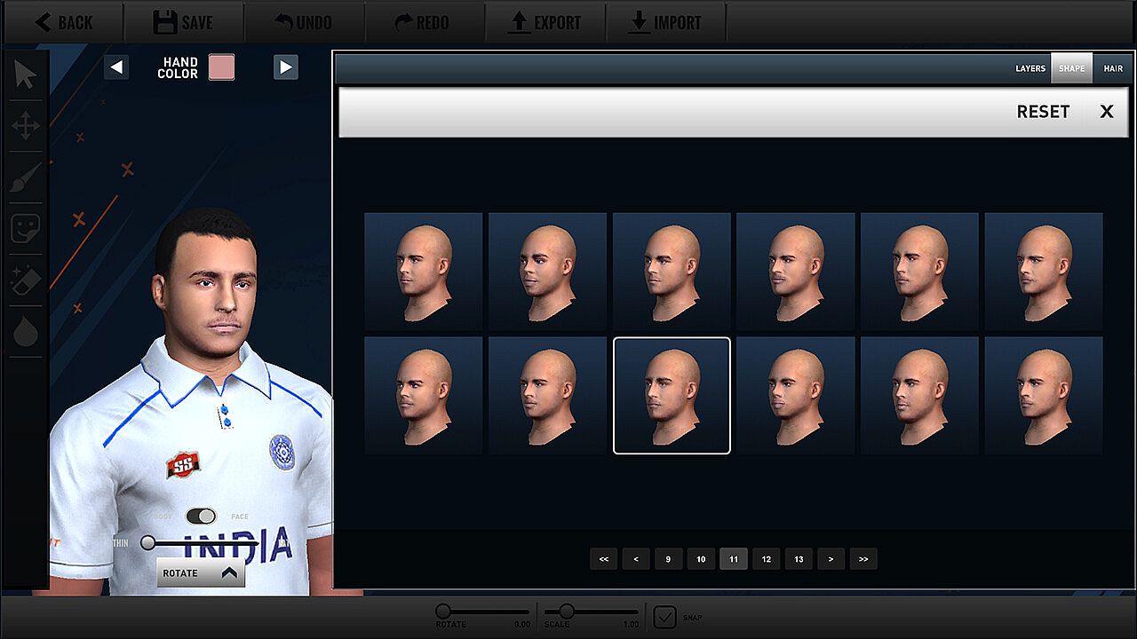
Task: Choose the fifth head shape in top row
Action: (919, 272)
